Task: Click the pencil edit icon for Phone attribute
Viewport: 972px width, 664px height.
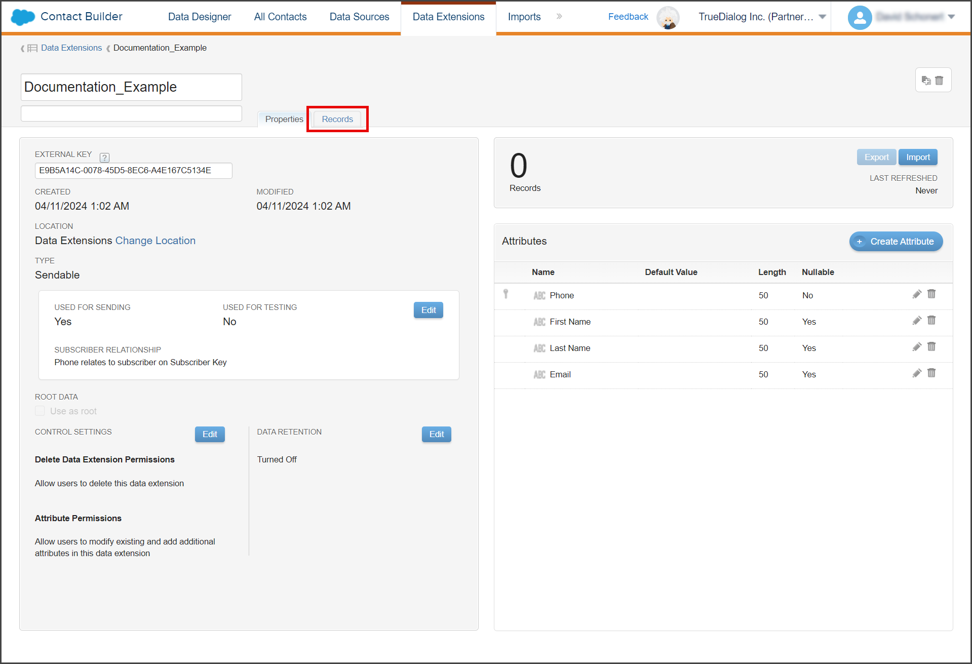Action: (x=917, y=294)
